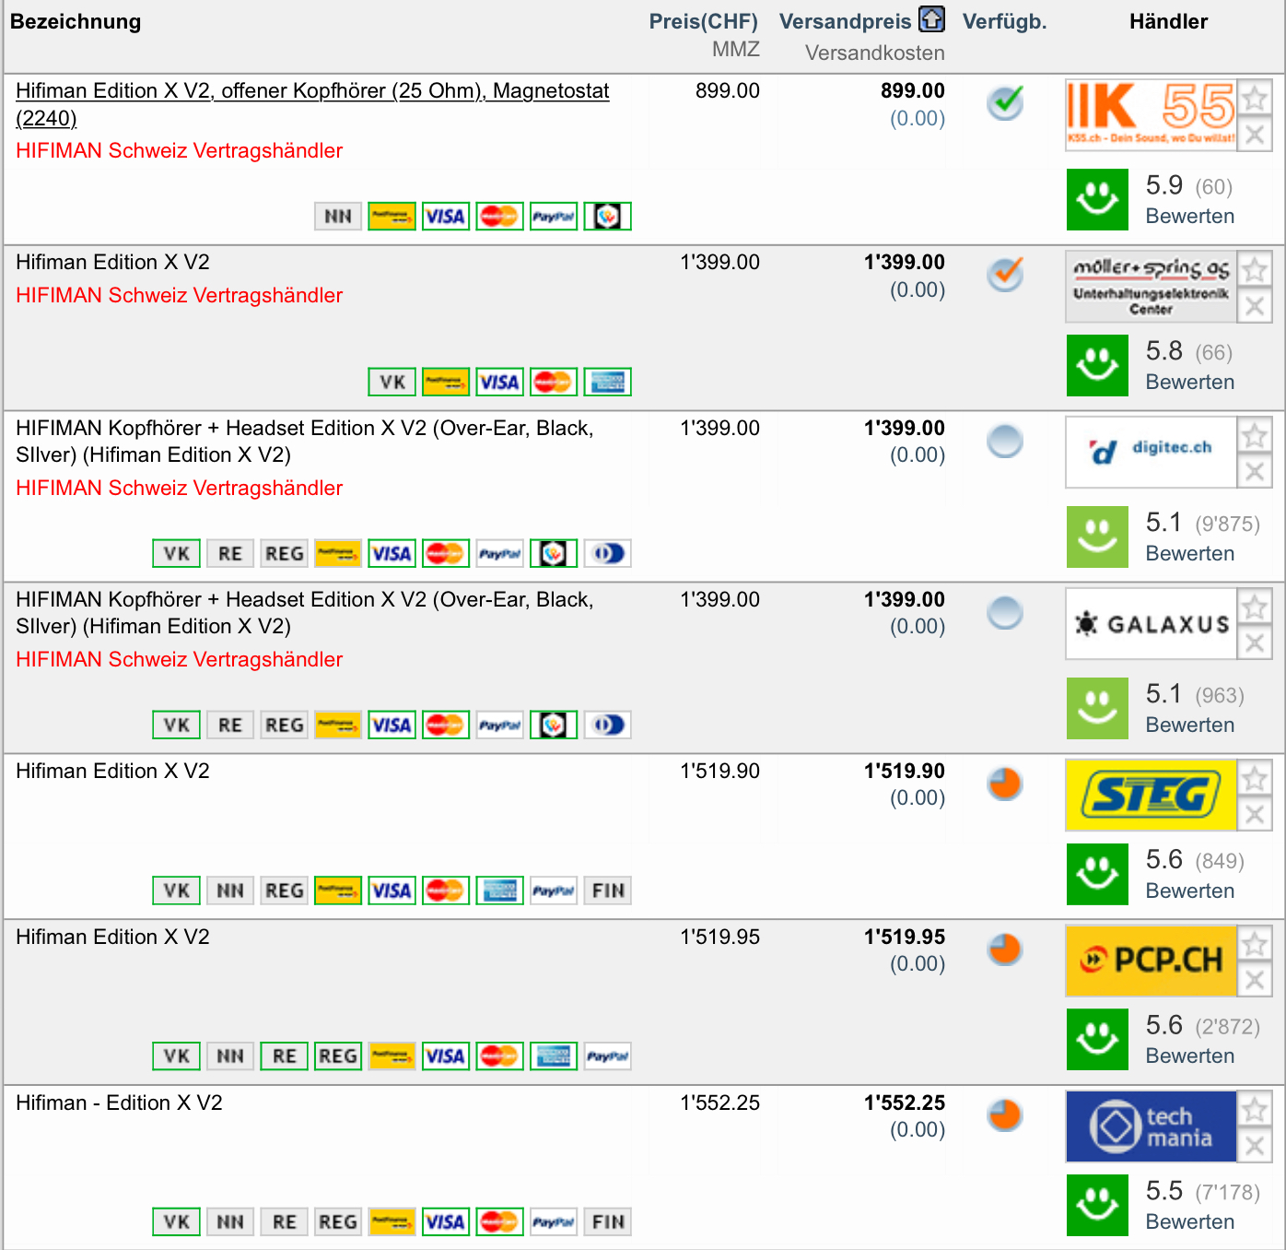Click the tech mania dealer logo
The width and height of the screenshot is (1286, 1250).
tap(1150, 1126)
